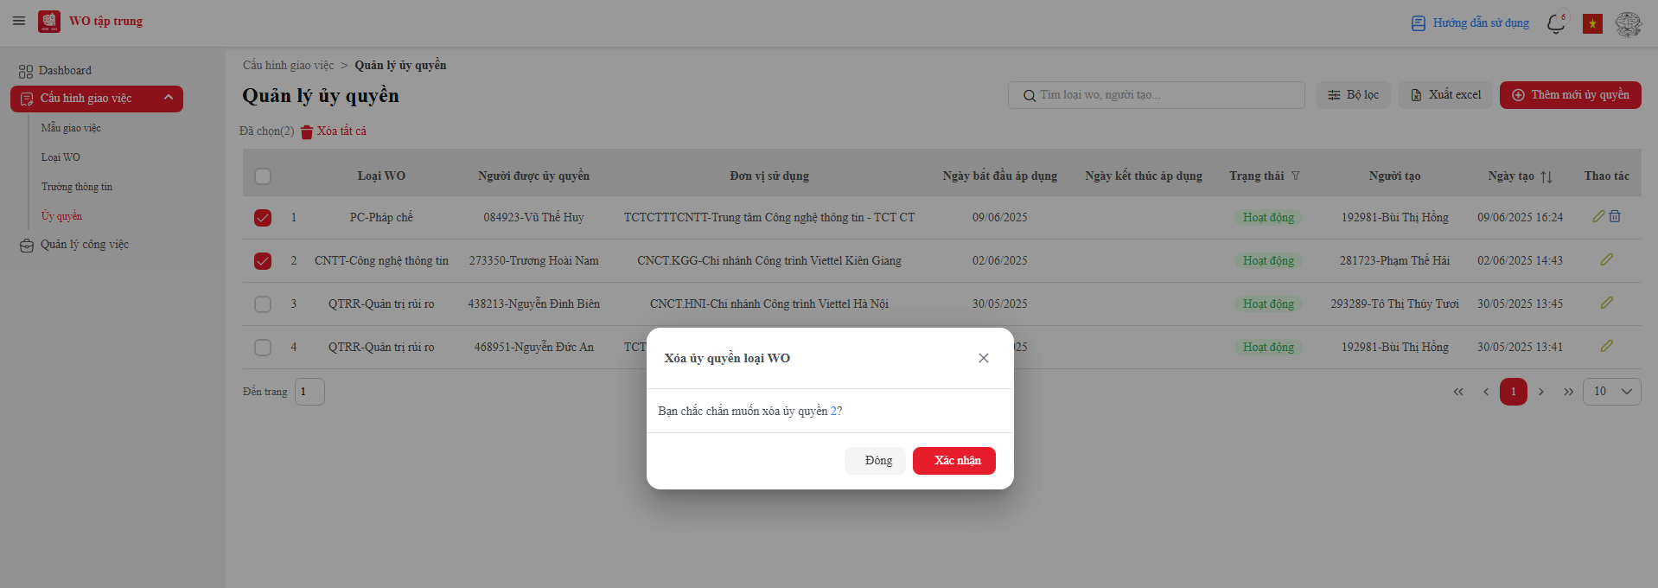Close the delete dialog with the X icon
This screenshot has width=1658, height=588.
point(984,358)
